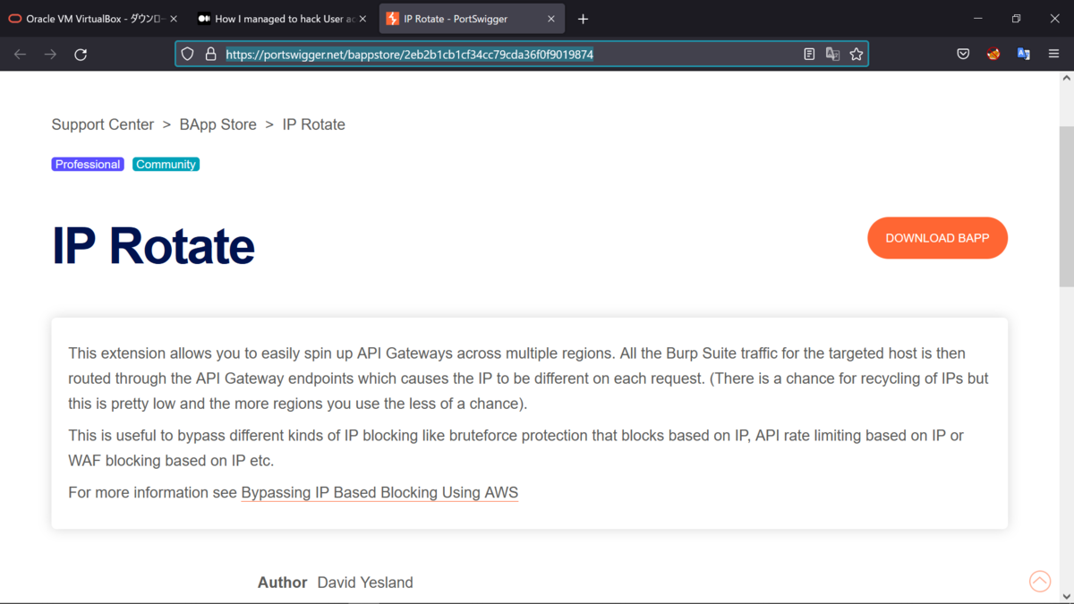Click scrollbar down arrow

click(1066, 596)
